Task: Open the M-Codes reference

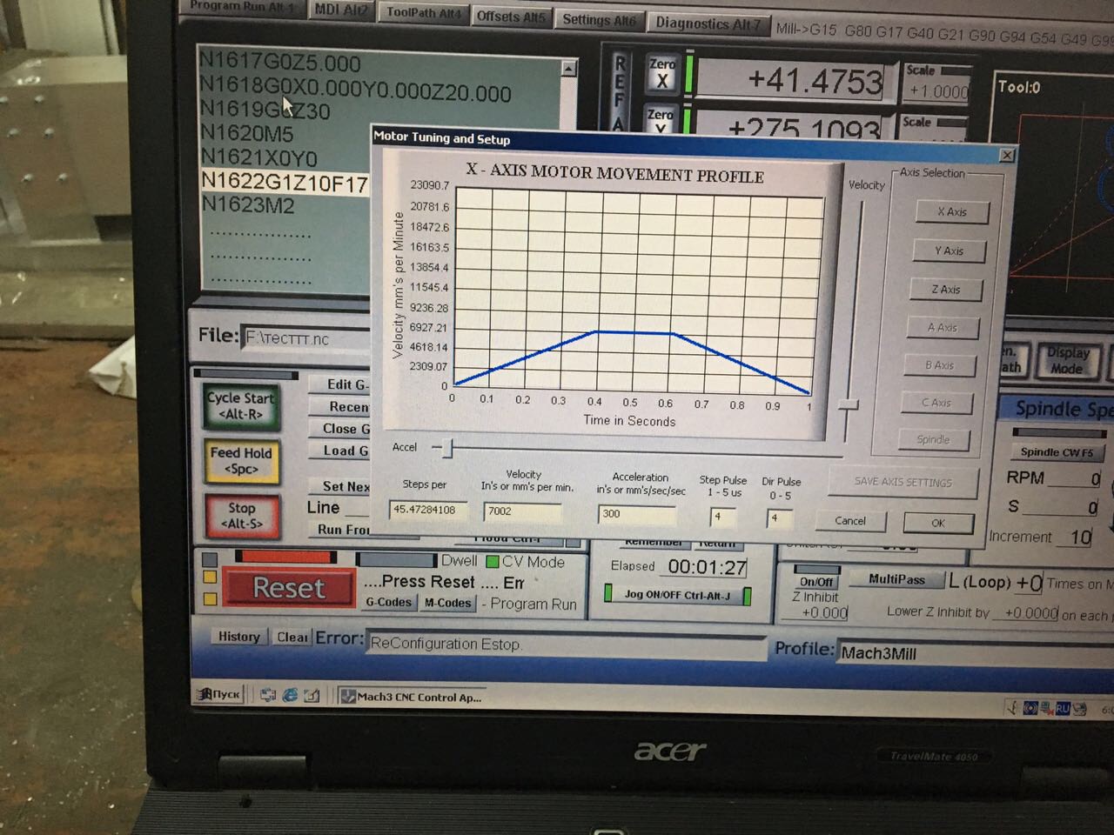Action: pyautogui.click(x=447, y=603)
